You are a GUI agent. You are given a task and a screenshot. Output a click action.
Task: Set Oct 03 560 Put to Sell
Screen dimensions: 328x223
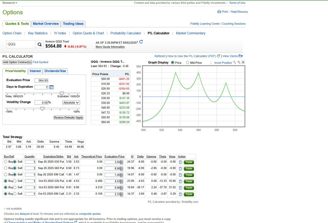[15, 187]
